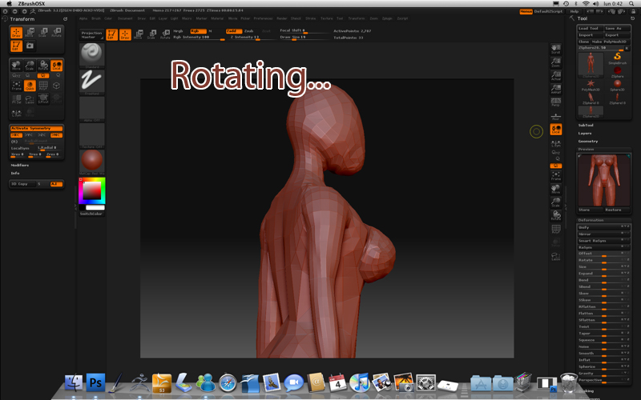Click the Move button on top shelf
This screenshot has height=400, width=641.
coord(138,34)
